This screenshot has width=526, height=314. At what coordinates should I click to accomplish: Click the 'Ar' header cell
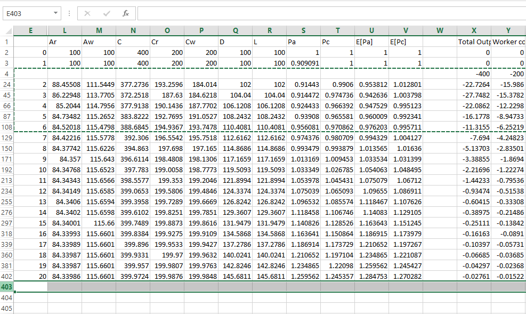click(x=64, y=42)
